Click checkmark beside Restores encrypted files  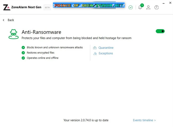(23, 53)
